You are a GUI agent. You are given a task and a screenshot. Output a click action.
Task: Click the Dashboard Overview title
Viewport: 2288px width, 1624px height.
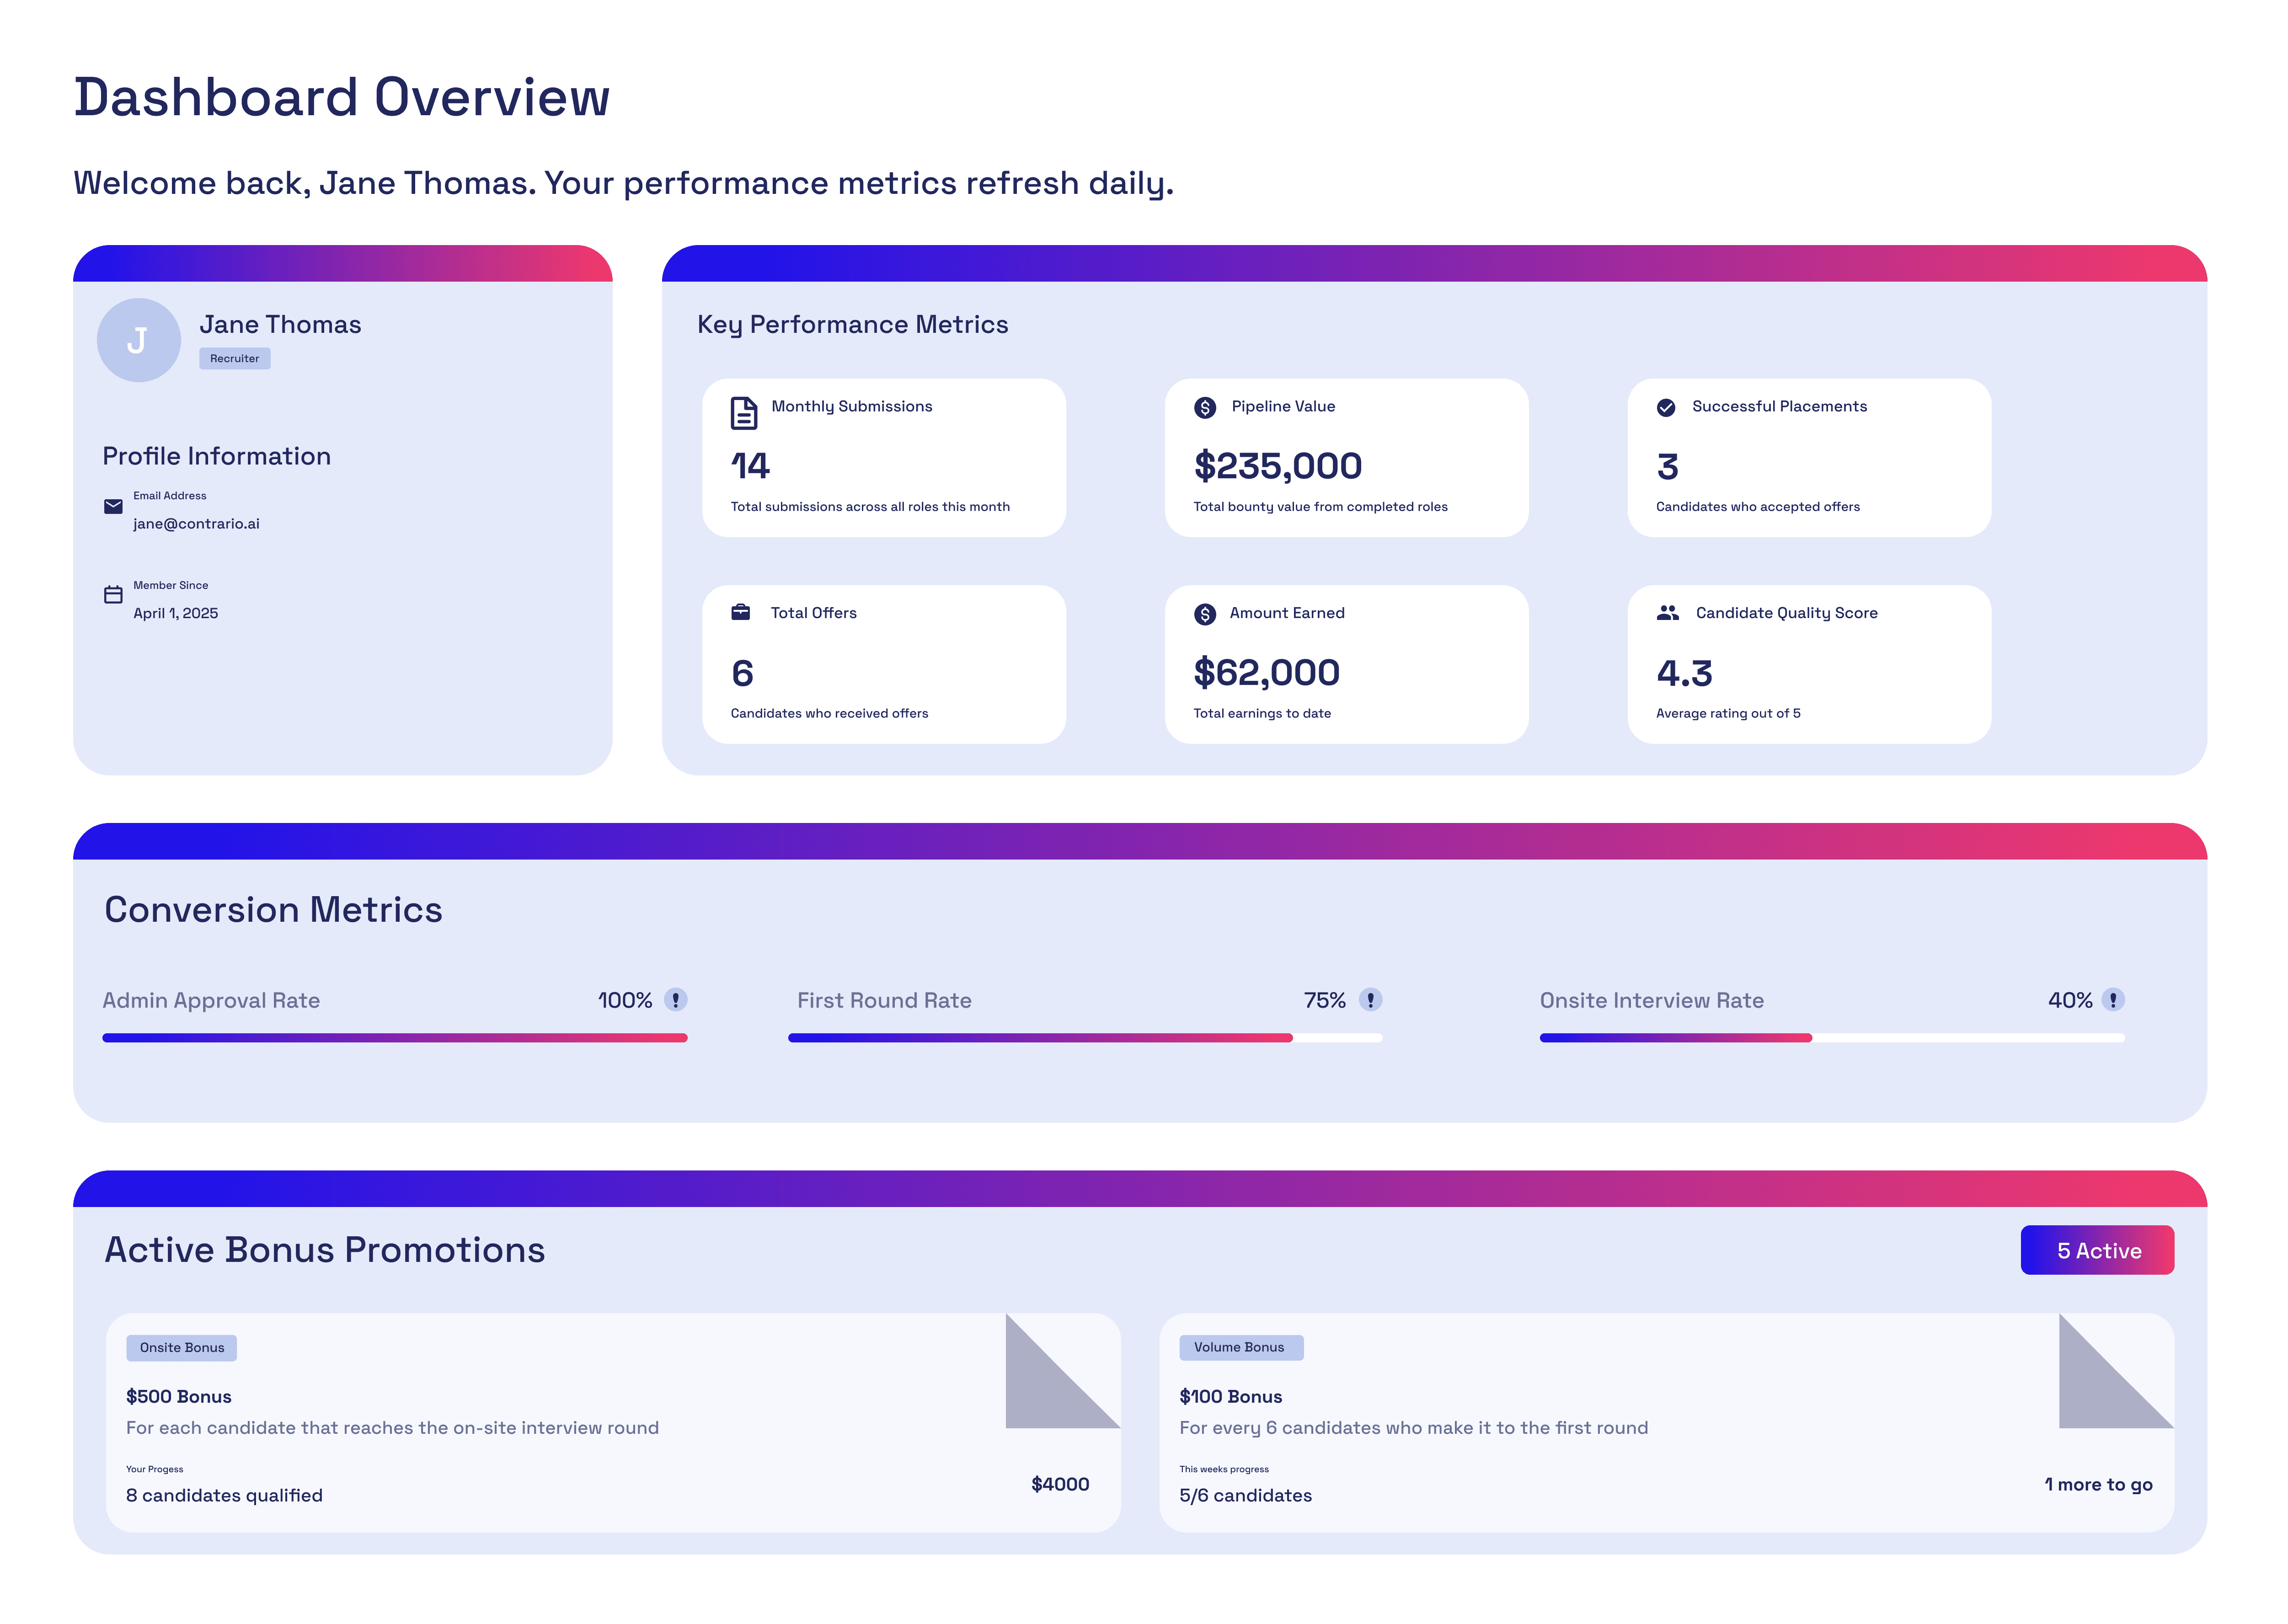pyautogui.click(x=341, y=97)
